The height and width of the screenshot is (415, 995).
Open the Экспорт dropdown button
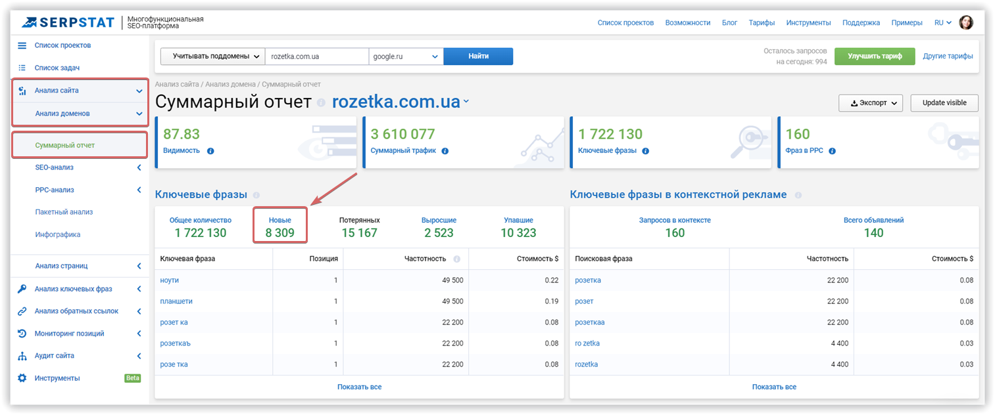click(870, 103)
